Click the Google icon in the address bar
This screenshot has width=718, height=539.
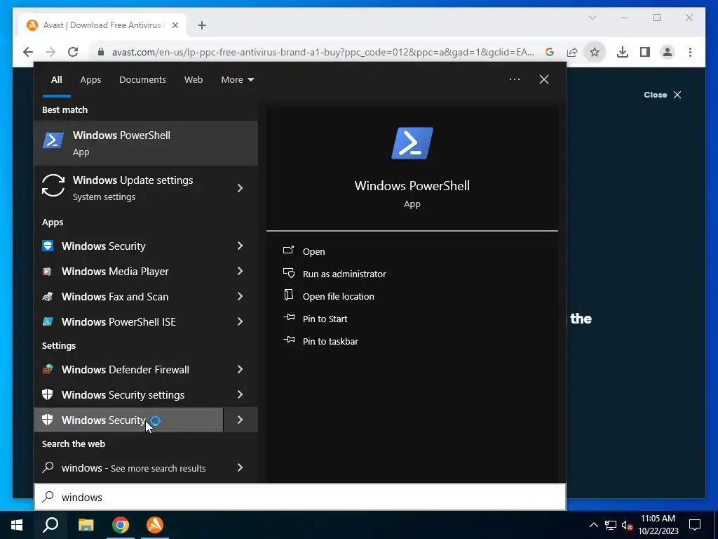(x=550, y=52)
